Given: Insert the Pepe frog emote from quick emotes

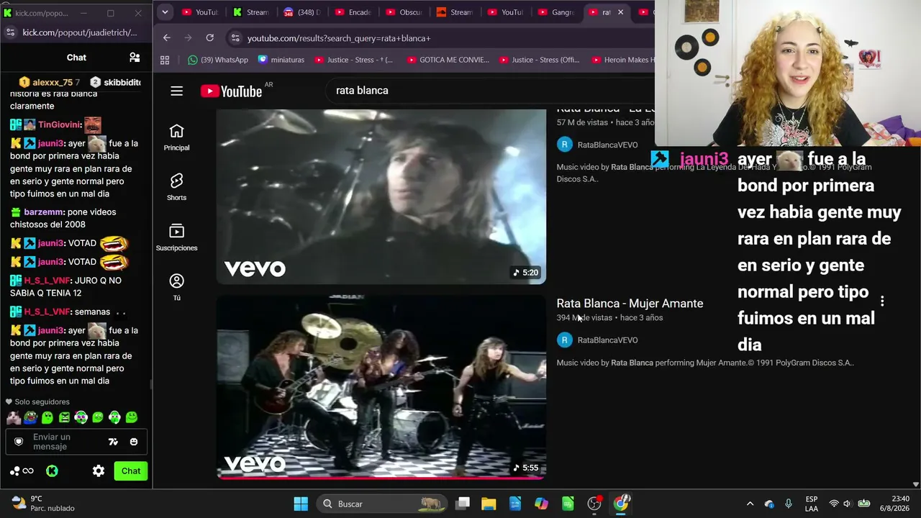Looking at the screenshot, I should point(30,417).
